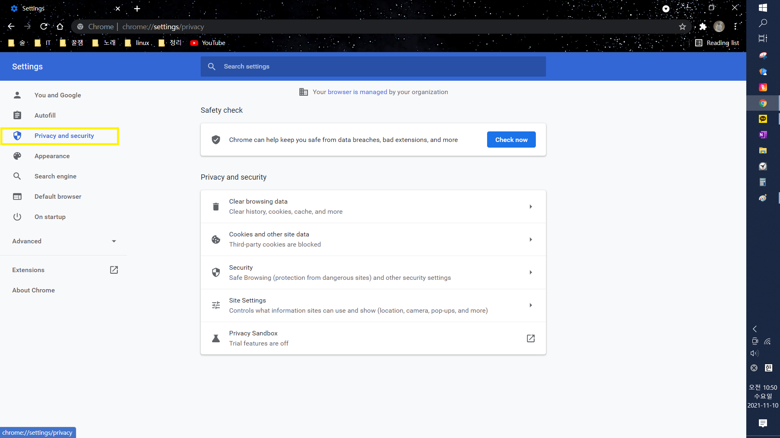Image resolution: width=780 pixels, height=438 pixels.
Task: Open the 꿀잼 bookmarks folder
Action: 71,43
